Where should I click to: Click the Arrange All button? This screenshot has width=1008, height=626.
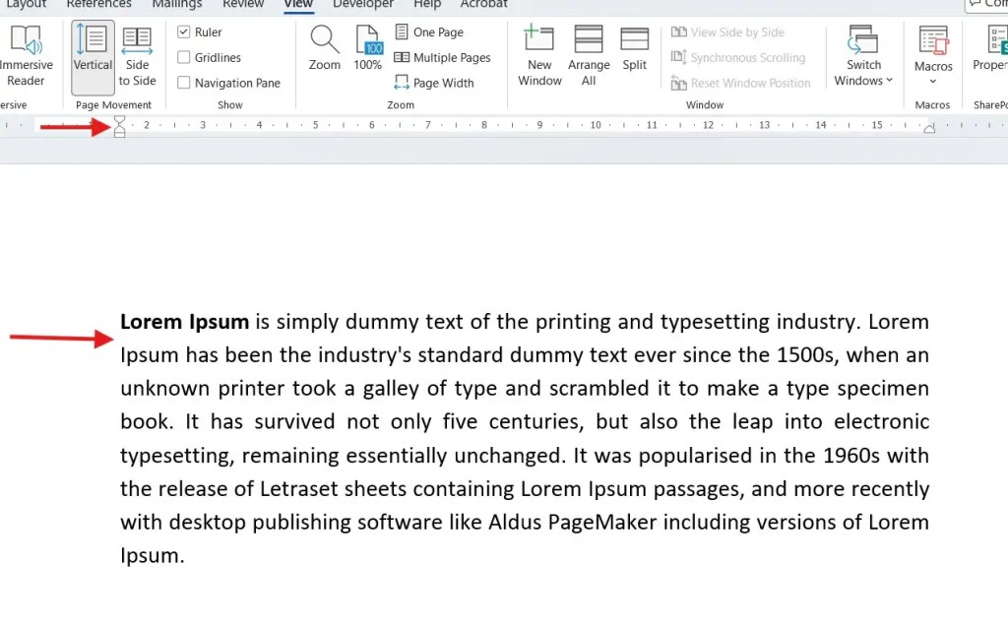click(588, 54)
